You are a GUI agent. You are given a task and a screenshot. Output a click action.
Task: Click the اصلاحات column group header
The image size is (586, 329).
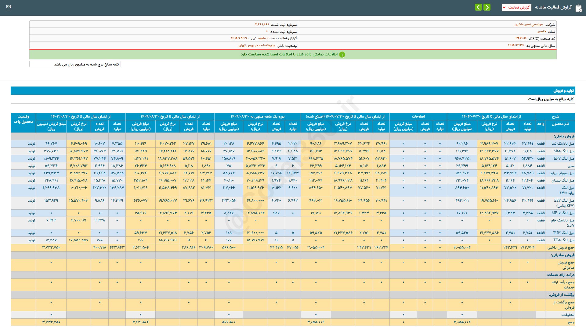(x=418, y=116)
